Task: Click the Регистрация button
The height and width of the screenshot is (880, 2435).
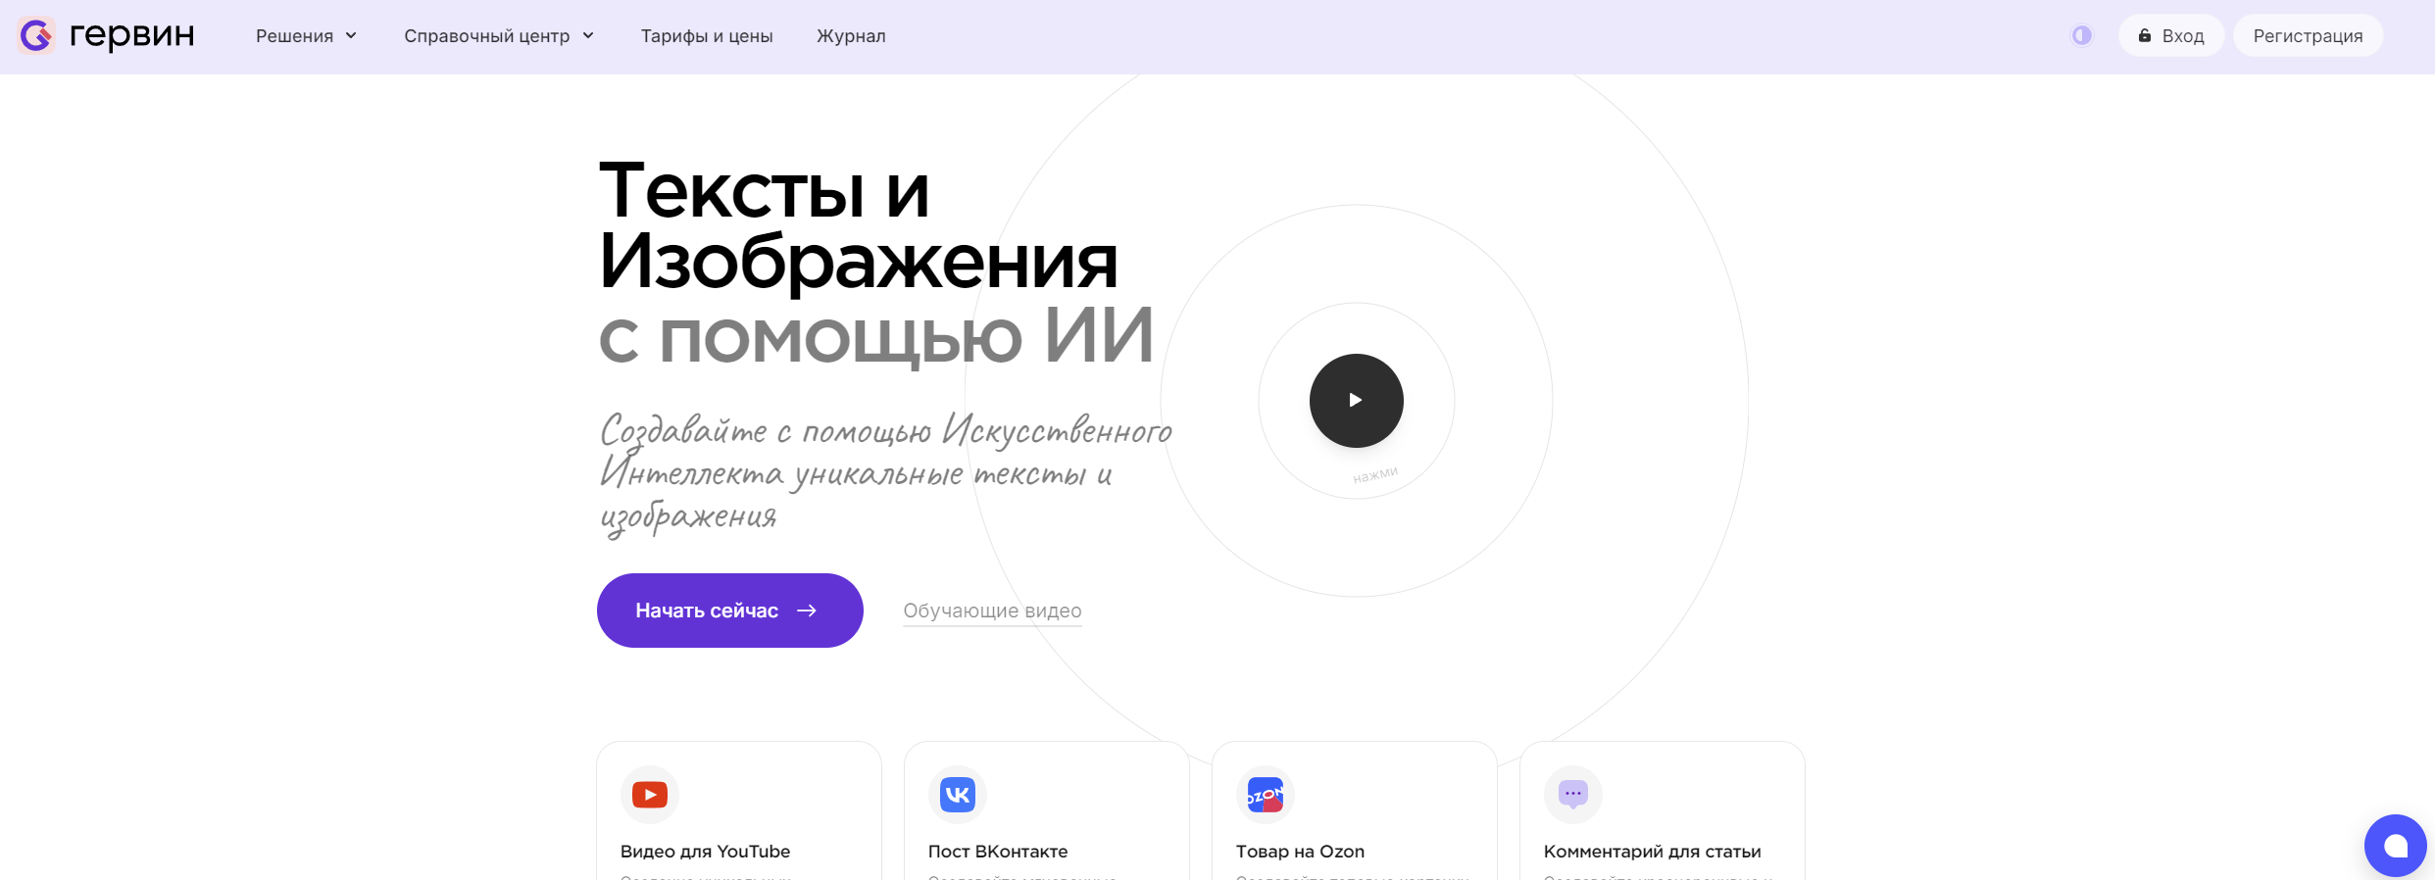Action: (2308, 36)
